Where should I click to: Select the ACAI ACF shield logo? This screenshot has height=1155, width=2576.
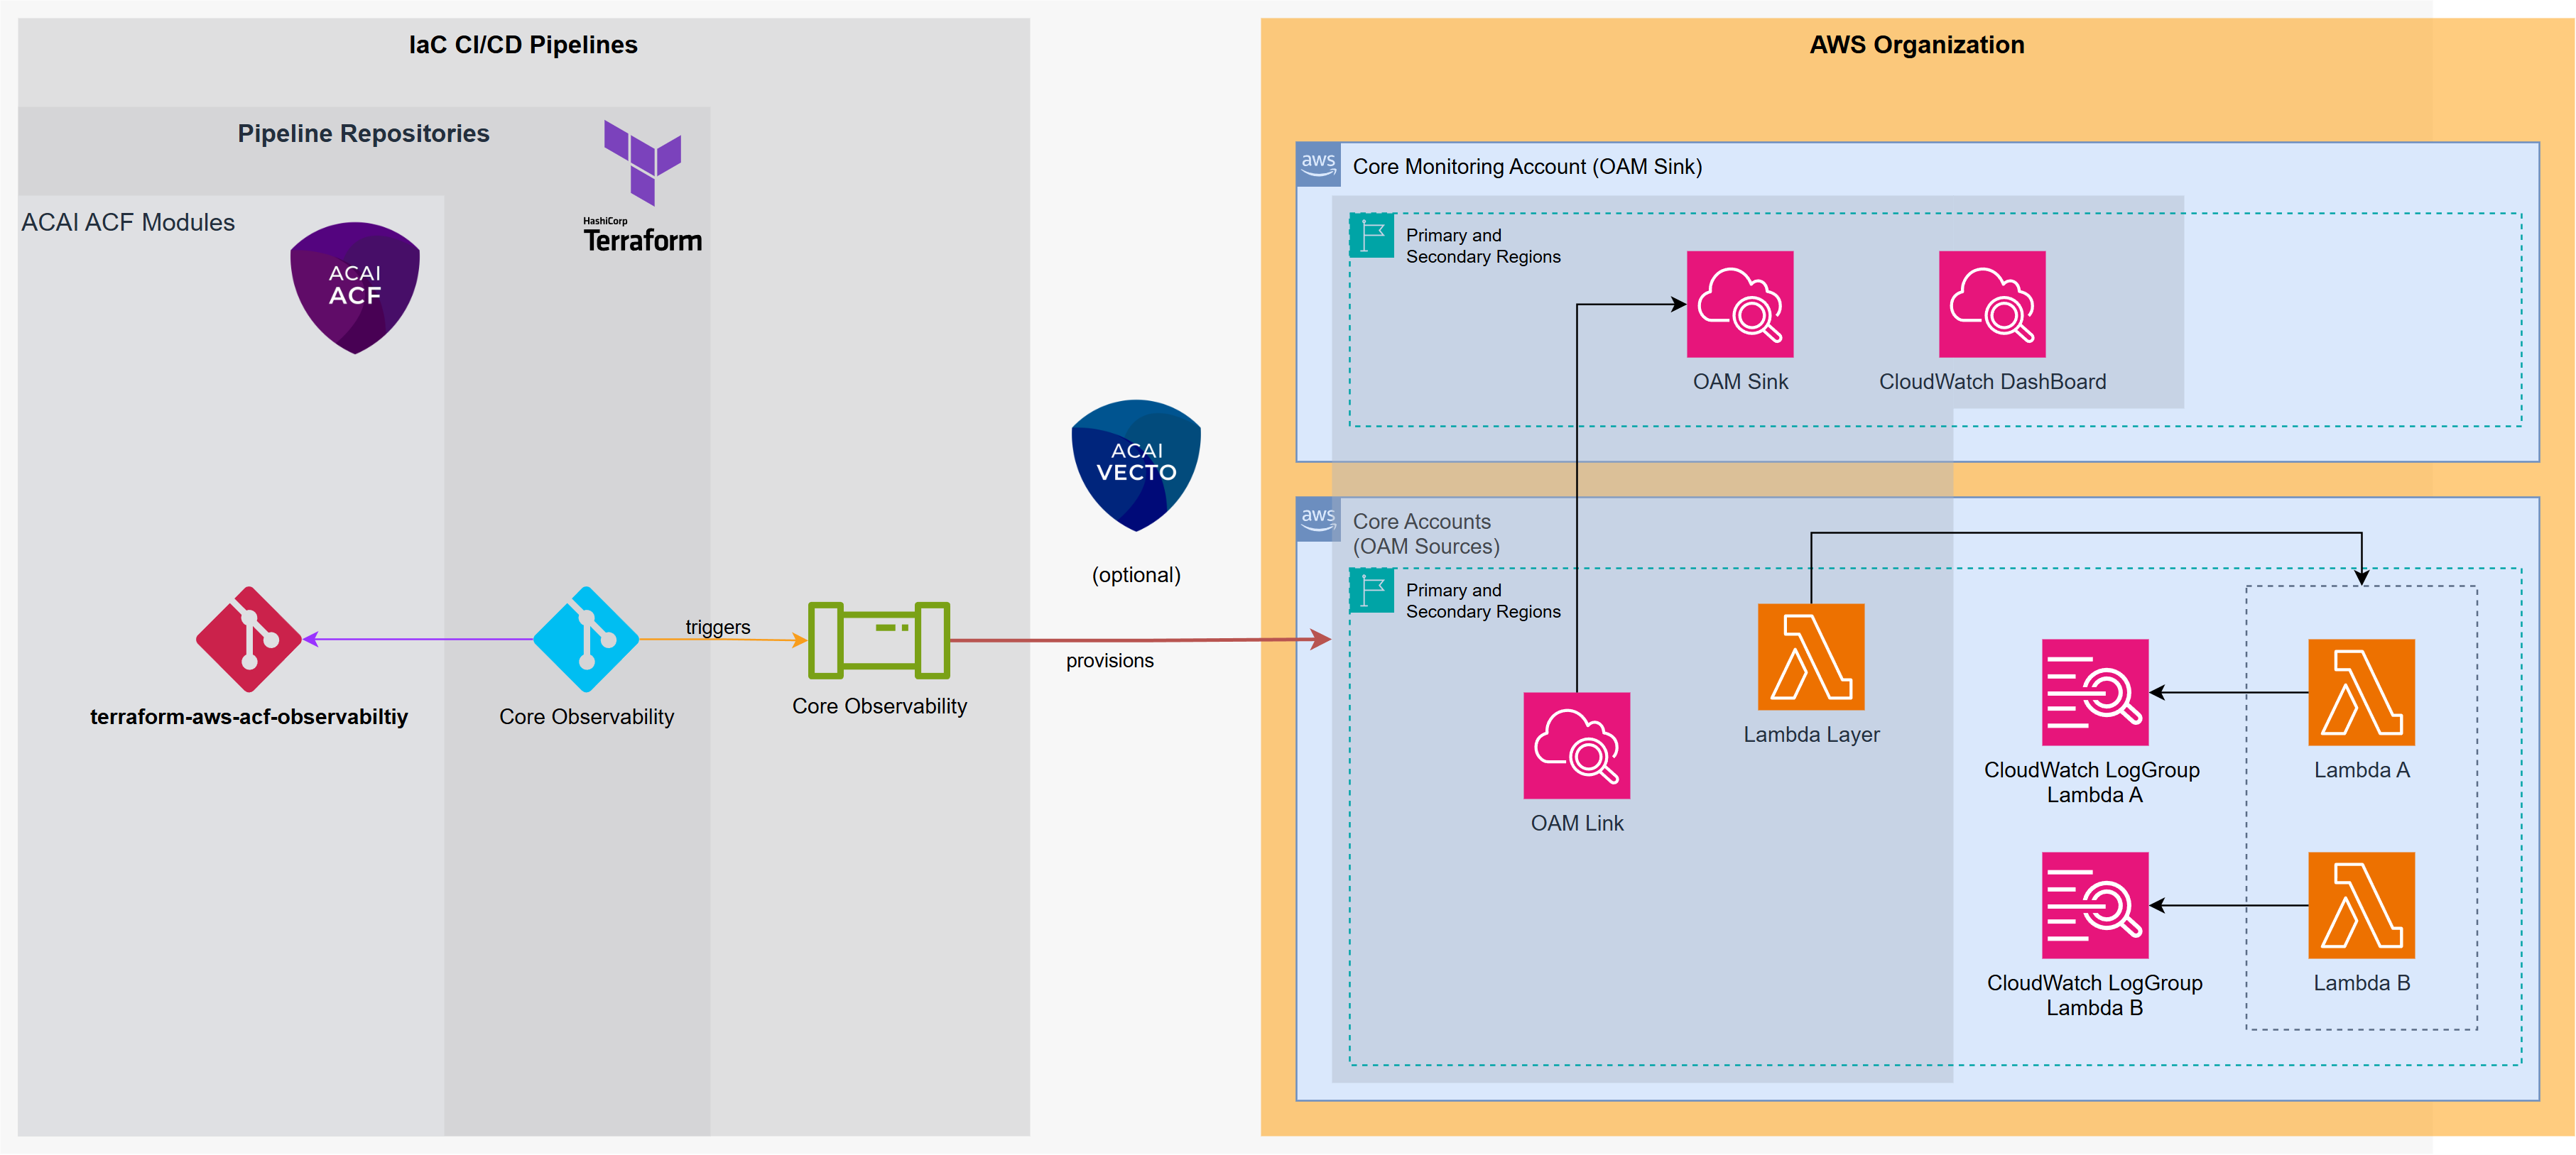tap(354, 287)
